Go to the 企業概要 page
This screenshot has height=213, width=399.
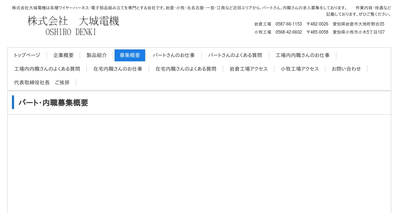point(63,55)
